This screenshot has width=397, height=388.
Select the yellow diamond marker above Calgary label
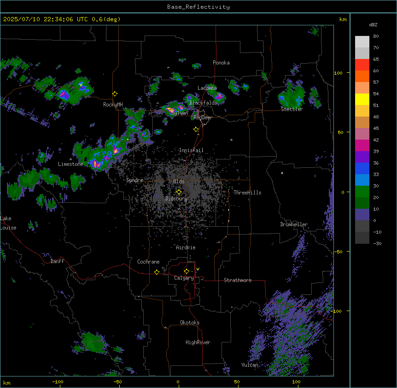[187, 271]
